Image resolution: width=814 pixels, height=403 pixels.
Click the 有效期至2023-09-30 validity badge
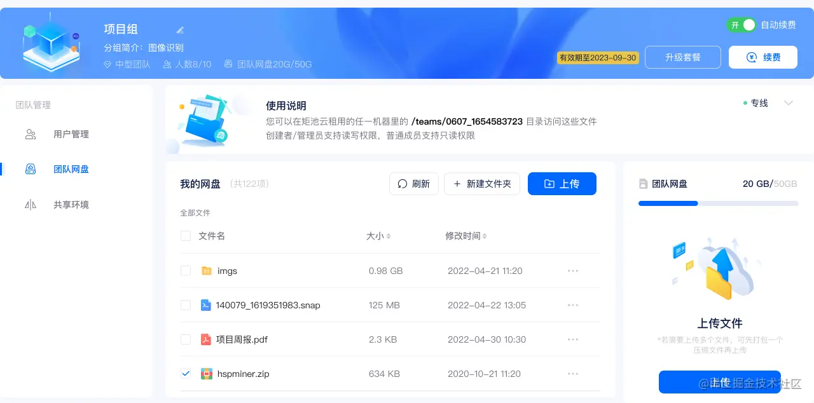pyautogui.click(x=598, y=58)
